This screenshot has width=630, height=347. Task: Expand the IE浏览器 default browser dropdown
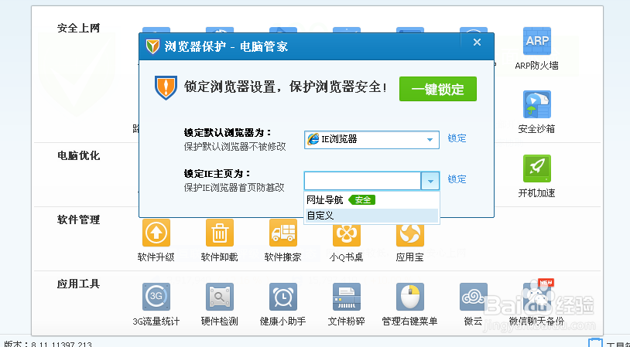click(430, 140)
